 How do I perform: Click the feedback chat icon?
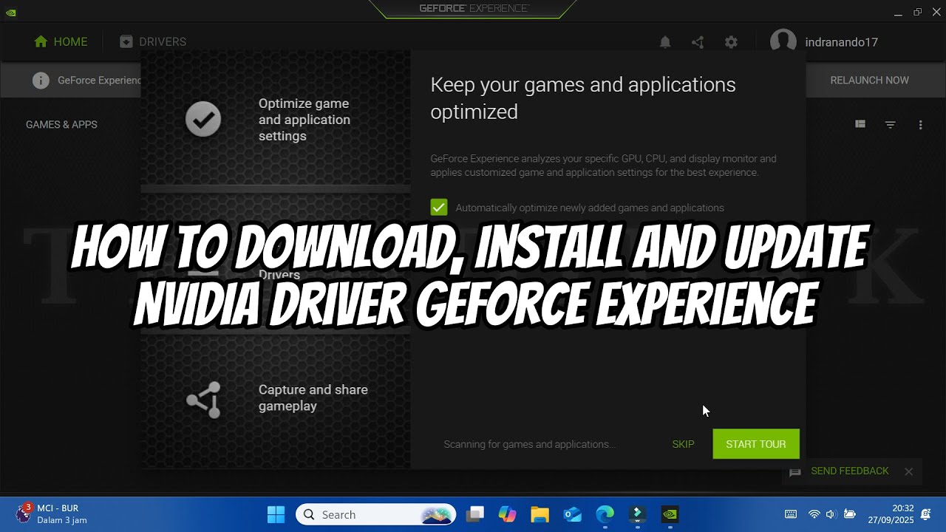[x=795, y=472]
